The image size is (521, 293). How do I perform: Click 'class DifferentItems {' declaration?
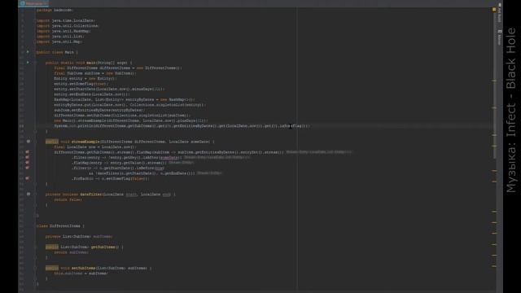[60, 226]
